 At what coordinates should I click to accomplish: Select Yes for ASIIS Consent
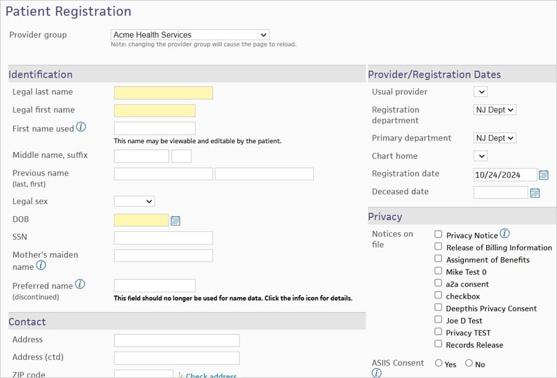point(439,363)
